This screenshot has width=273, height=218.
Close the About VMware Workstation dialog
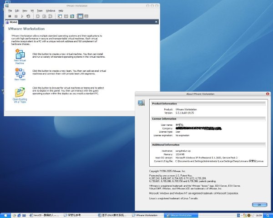[268, 94]
